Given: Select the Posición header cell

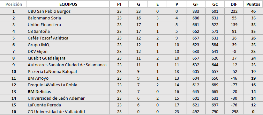Looking at the screenshot, I should (x=14, y=4).
